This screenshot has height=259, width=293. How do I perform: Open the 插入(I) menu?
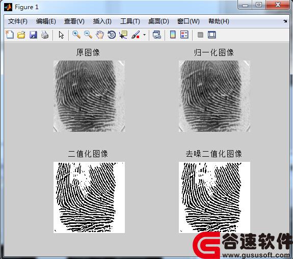coord(102,21)
